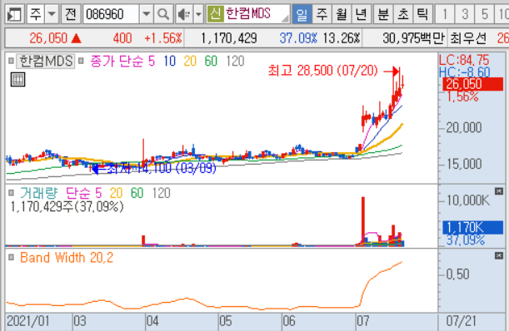Expand the dropdown arrow next to 주
This screenshot has width=509, height=331.
pyautogui.click(x=52, y=14)
